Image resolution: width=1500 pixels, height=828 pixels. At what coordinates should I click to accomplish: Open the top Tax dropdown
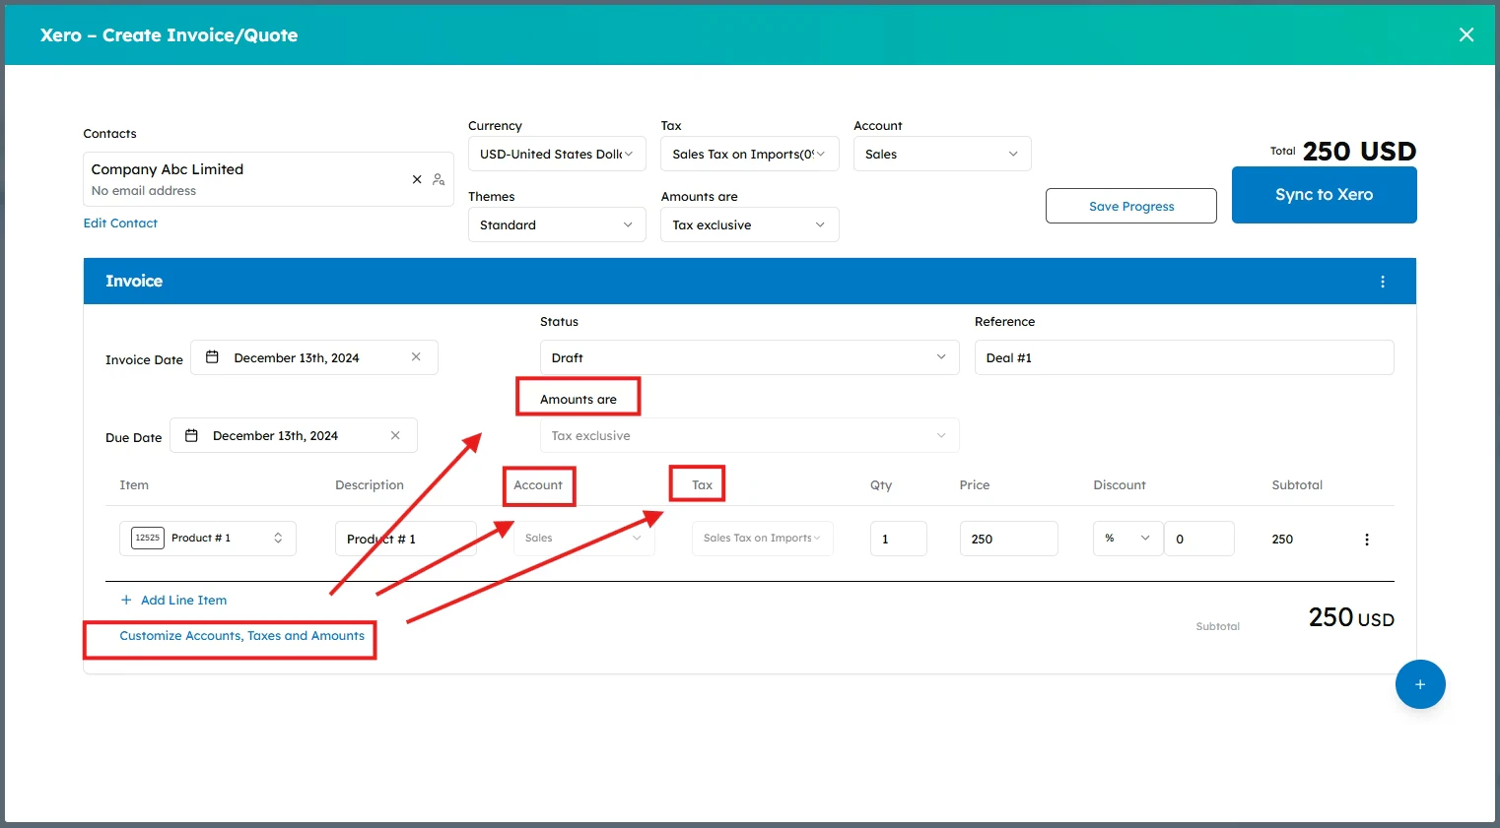749,154
